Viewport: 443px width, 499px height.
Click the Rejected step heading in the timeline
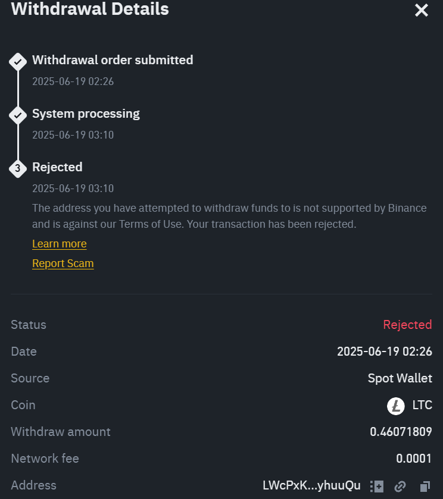[57, 167]
